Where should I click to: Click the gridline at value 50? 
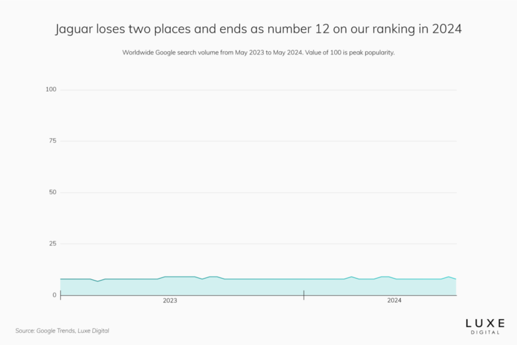[x=258, y=192]
